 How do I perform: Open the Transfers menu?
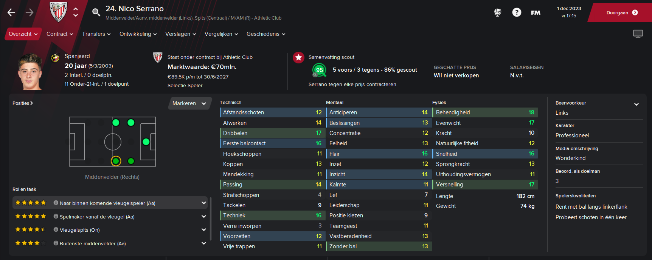click(96, 34)
